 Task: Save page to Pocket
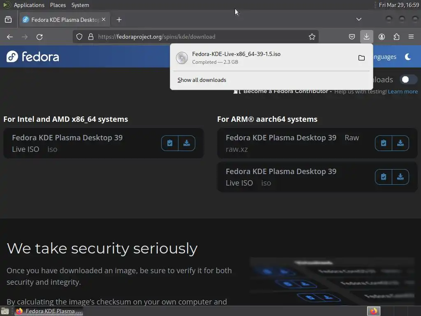pyautogui.click(x=352, y=37)
